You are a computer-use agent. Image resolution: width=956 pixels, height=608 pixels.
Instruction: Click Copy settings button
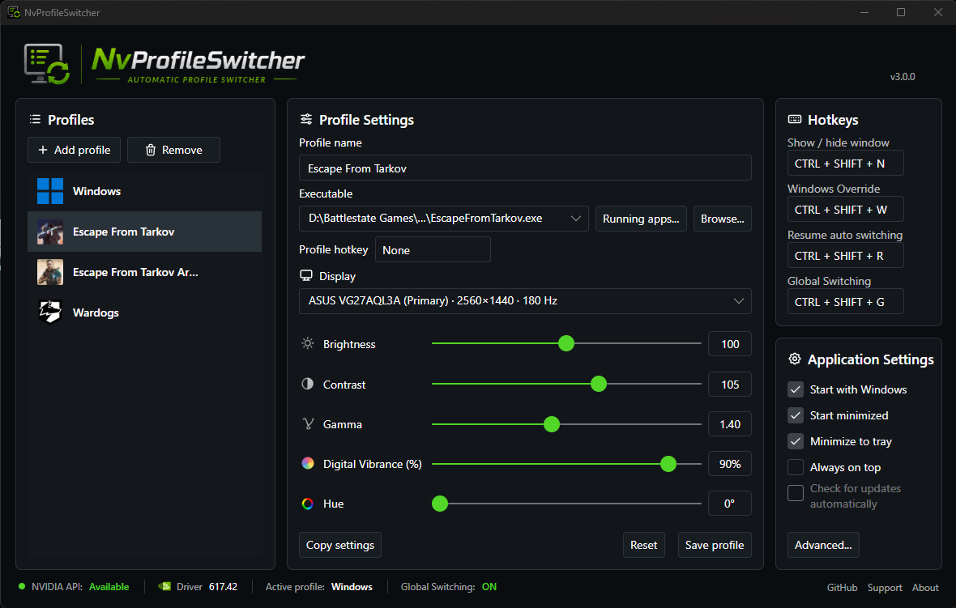(x=340, y=545)
